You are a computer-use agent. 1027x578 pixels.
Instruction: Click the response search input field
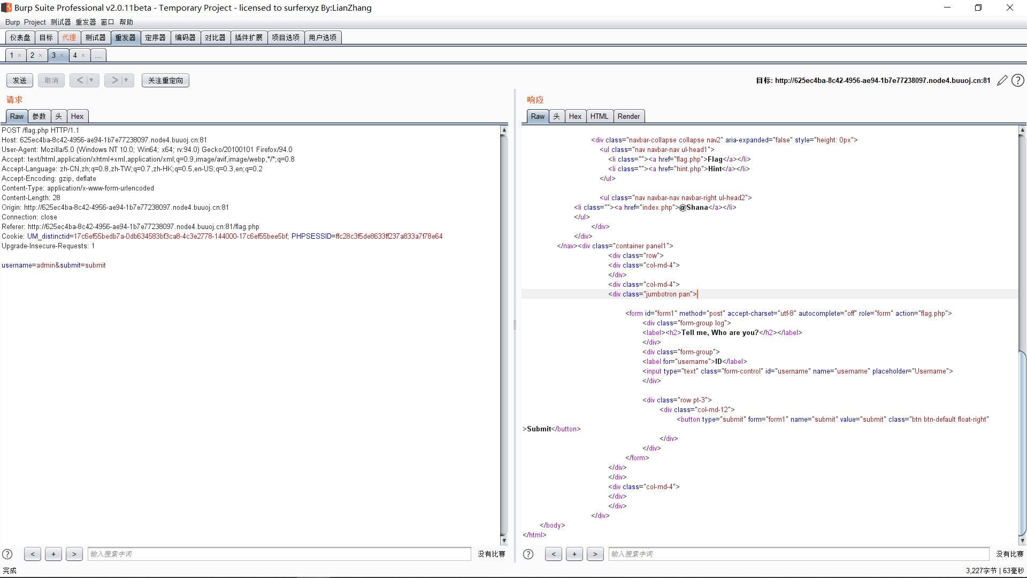798,554
